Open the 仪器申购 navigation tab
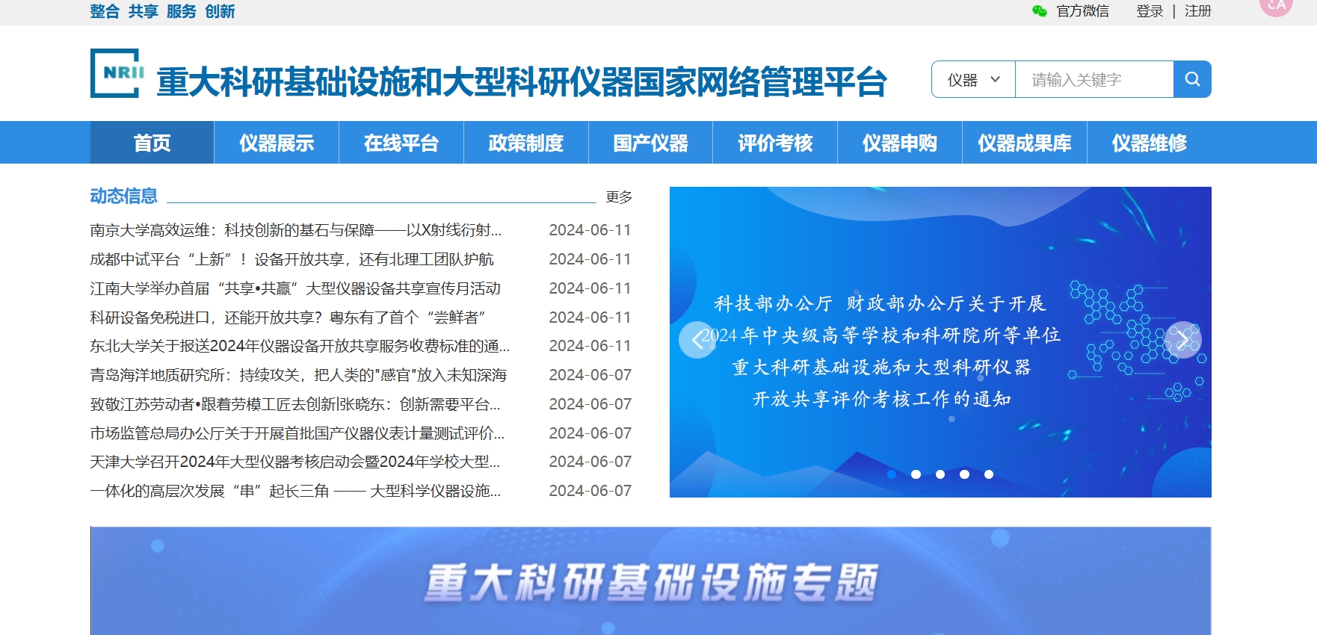The height and width of the screenshot is (635, 1317). click(900, 143)
